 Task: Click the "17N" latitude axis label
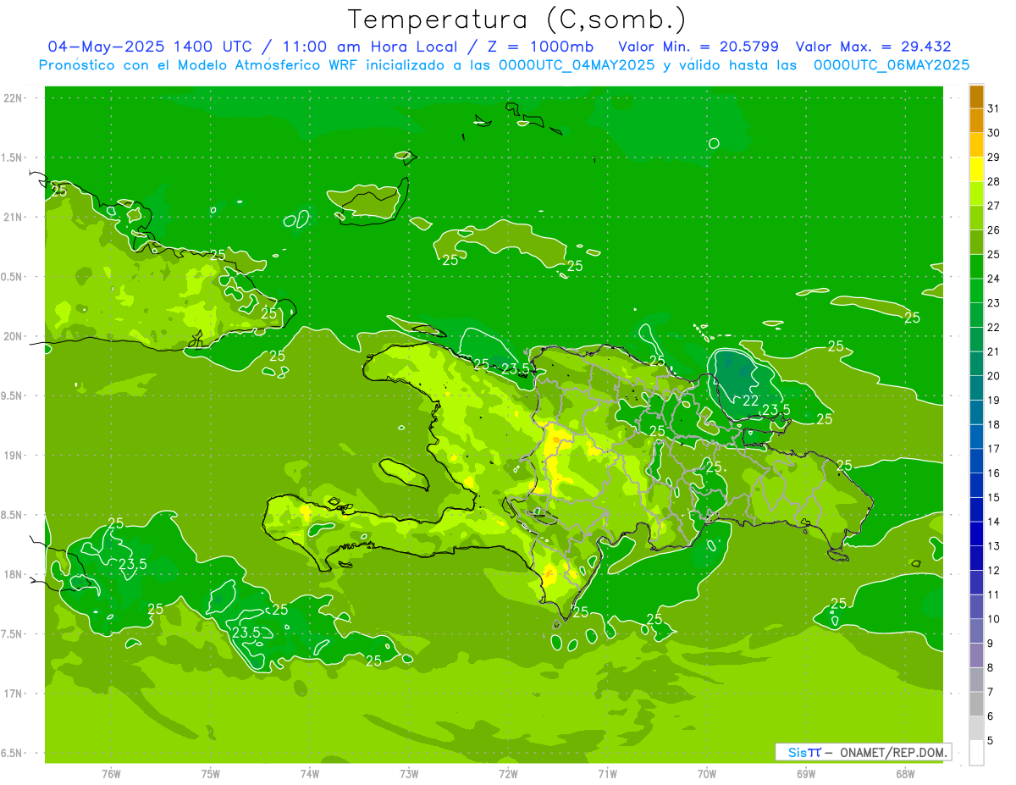tap(14, 694)
